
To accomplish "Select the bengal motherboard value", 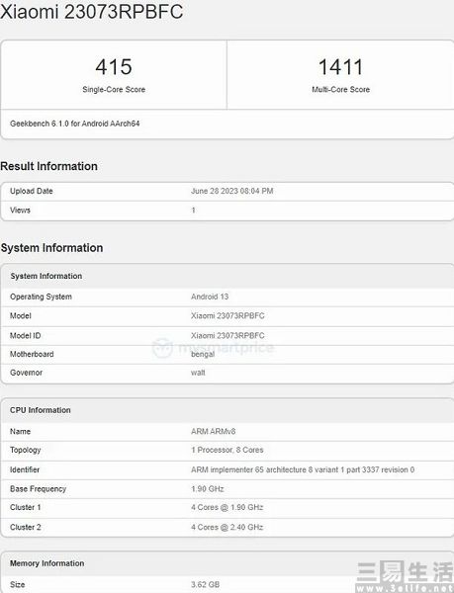I will (203, 355).
